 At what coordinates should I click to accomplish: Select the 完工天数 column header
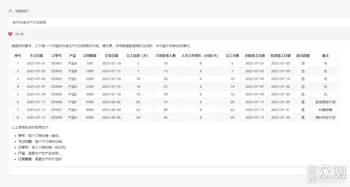pos(232,56)
